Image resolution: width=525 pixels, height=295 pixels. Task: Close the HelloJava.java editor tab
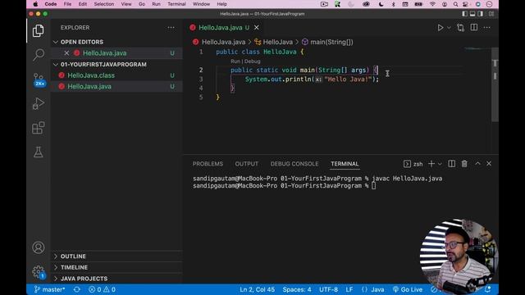[x=257, y=27]
